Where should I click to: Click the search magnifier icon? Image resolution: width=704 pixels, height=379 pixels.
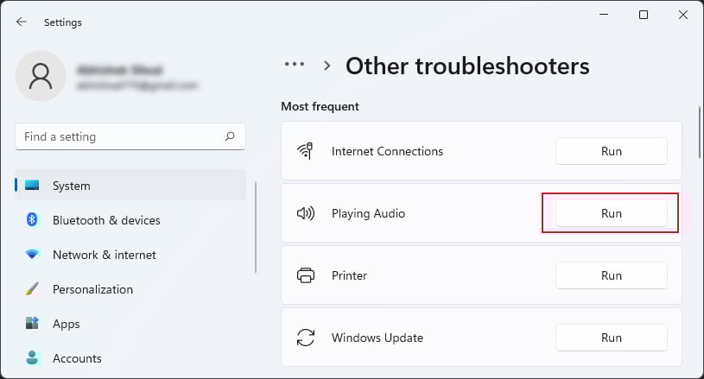[x=230, y=136]
